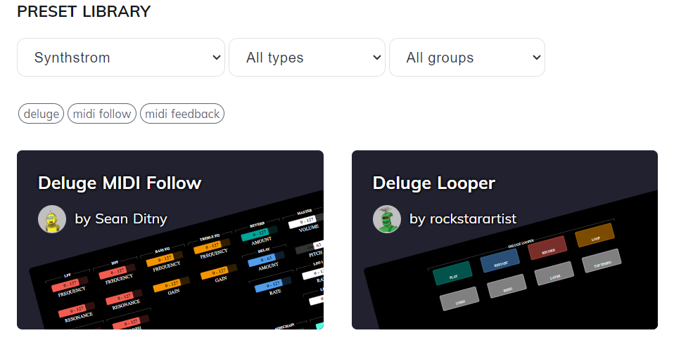Click the RESTART pad in Deluge Looper preview
This screenshot has width=693, height=340.
pos(500,261)
